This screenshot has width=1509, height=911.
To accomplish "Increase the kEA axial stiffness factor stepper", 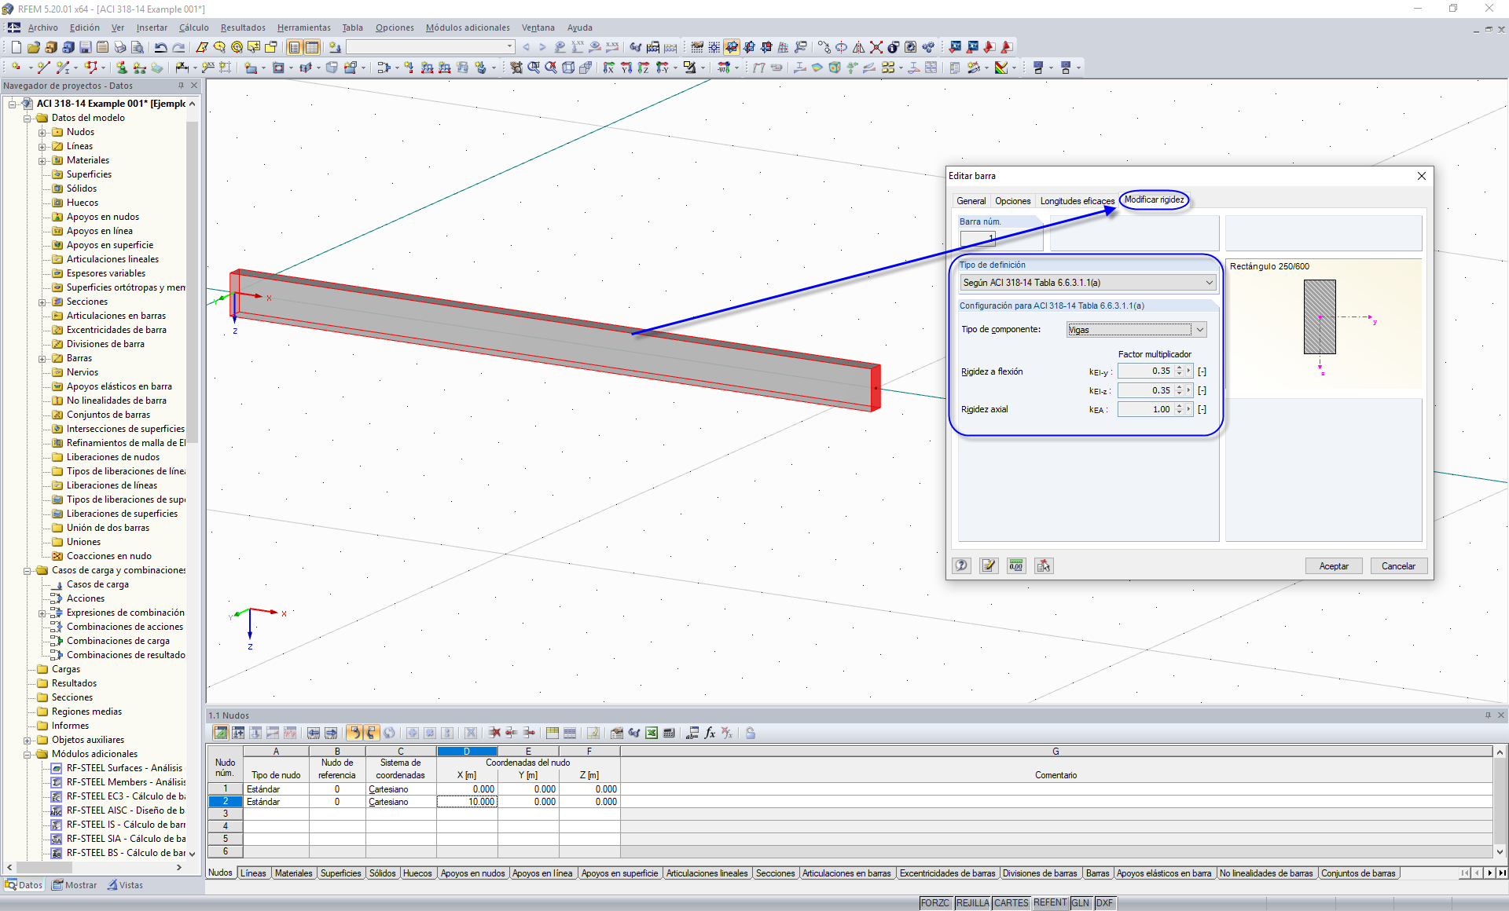I will pyautogui.click(x=1179, y=406).
